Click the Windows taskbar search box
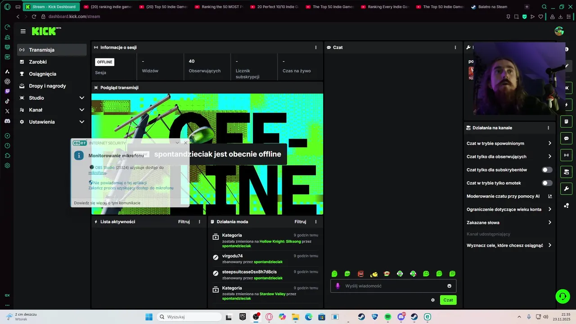This screenshot has height=324, width=576. click(189, 317)
